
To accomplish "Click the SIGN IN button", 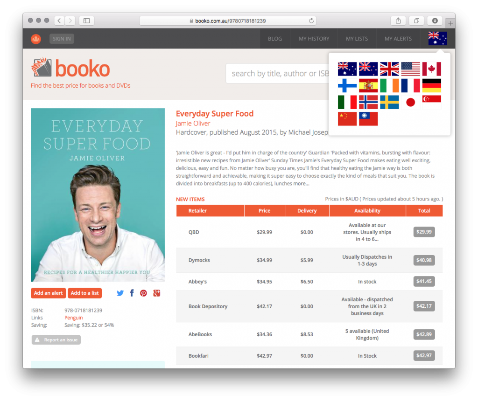I will 62,39.
